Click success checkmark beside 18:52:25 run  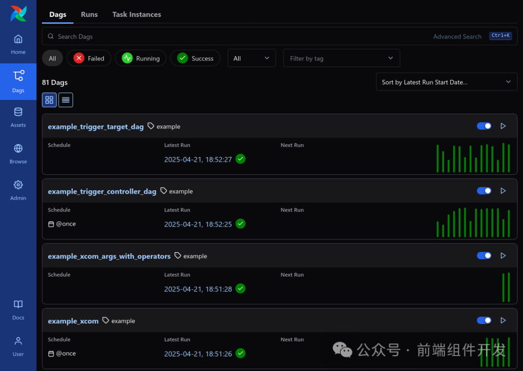241,224
